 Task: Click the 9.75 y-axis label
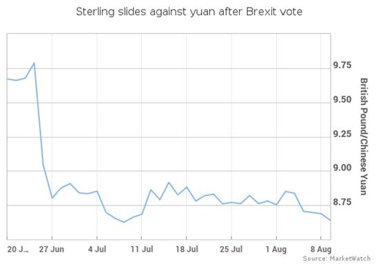coord(342,65)
